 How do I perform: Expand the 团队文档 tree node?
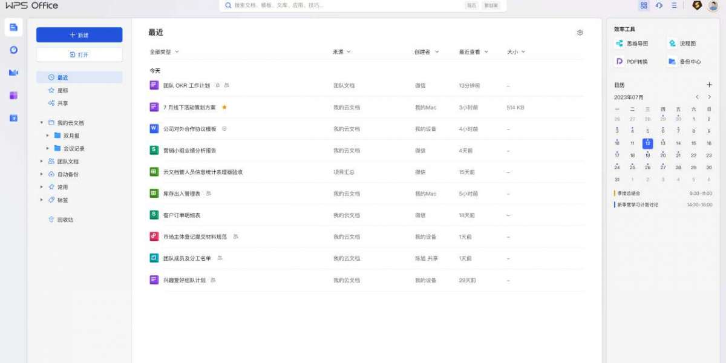click(x=42, y=162)
